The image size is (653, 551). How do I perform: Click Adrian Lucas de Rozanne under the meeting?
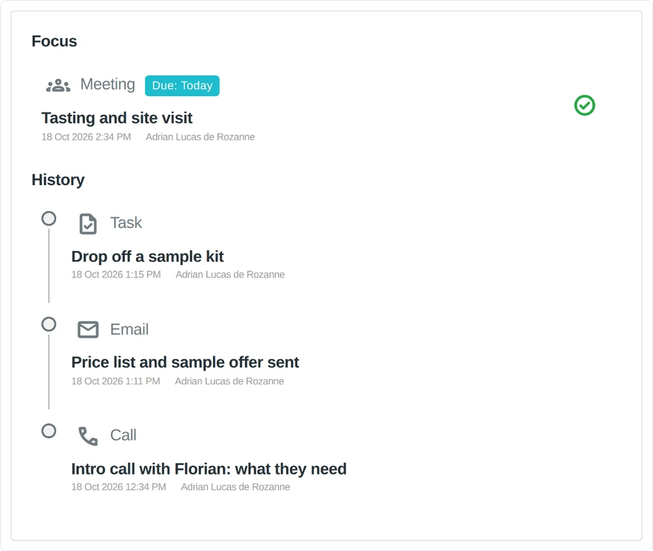pyautogui.click(x=200, y=137)
